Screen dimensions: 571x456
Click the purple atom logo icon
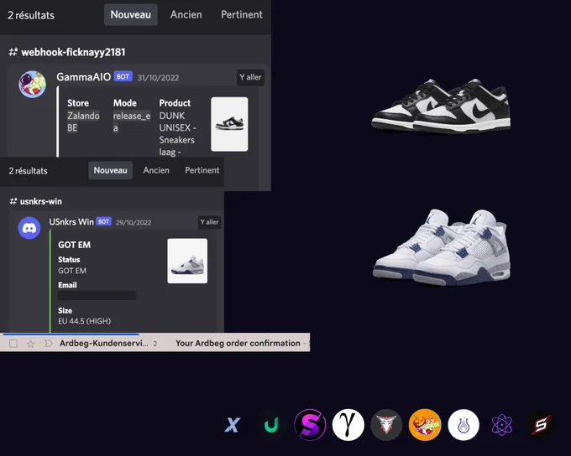tap(501, 424)
